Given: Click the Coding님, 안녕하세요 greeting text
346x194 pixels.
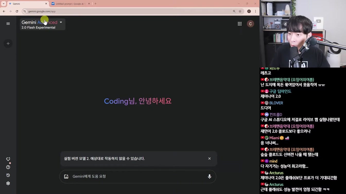Looking at the screenshot, I should pyautogui.click(x=138, y=101).
